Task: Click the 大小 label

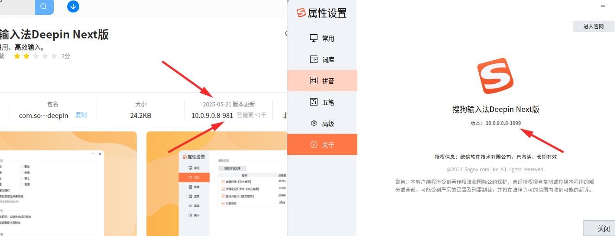Action: 140,105
